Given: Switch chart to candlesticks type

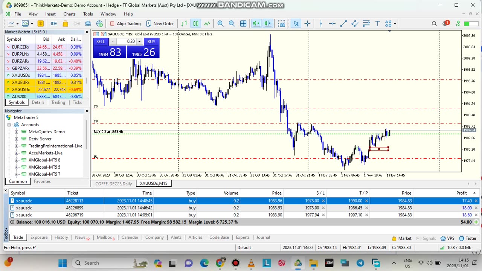Looking at the screenshot, I should pos(196,23).
